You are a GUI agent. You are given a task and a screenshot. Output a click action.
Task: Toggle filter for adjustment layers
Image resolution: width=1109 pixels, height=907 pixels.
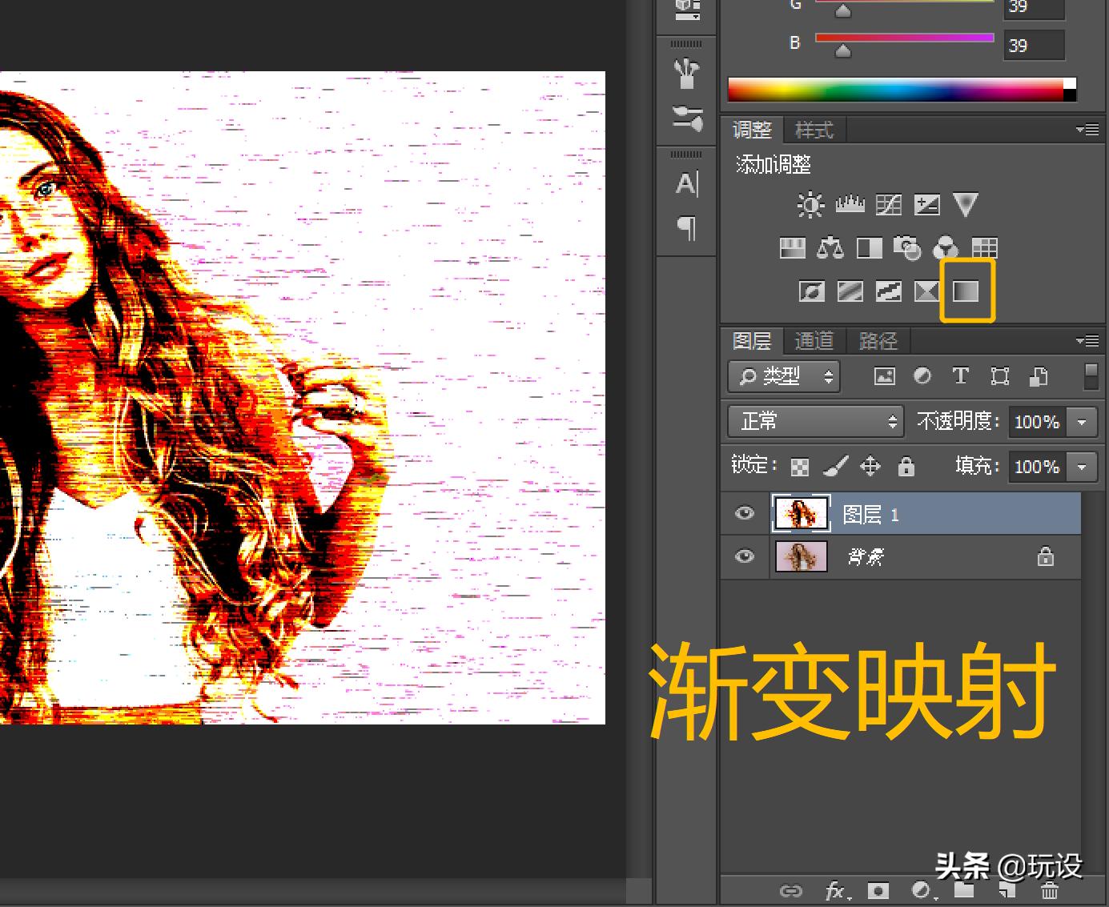(922, 375)
